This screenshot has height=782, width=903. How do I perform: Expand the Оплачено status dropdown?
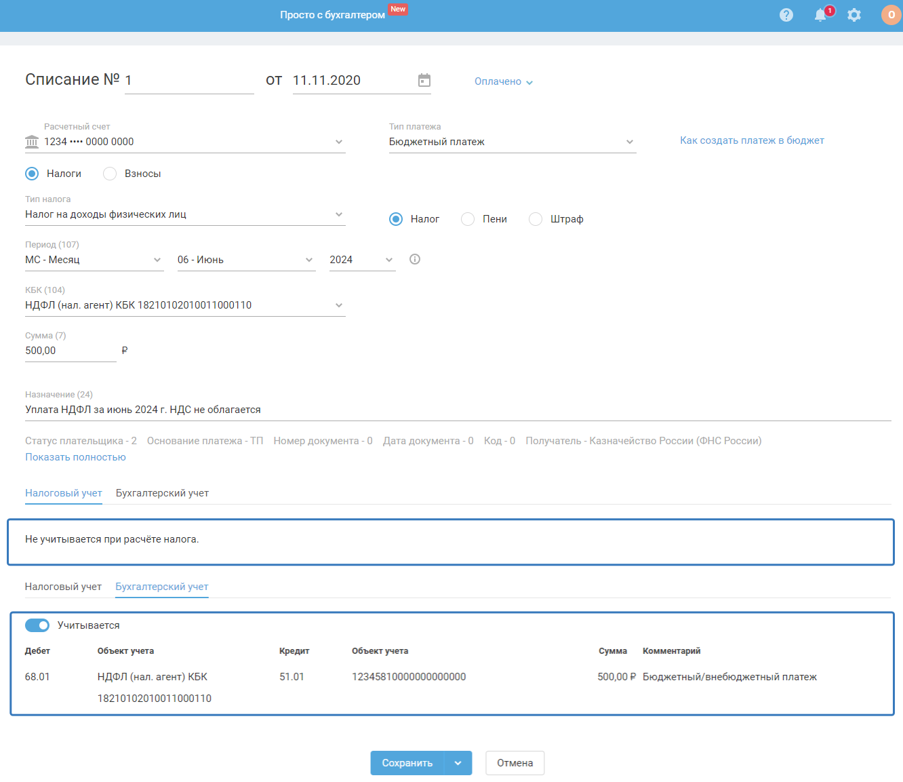coord(504,81)
